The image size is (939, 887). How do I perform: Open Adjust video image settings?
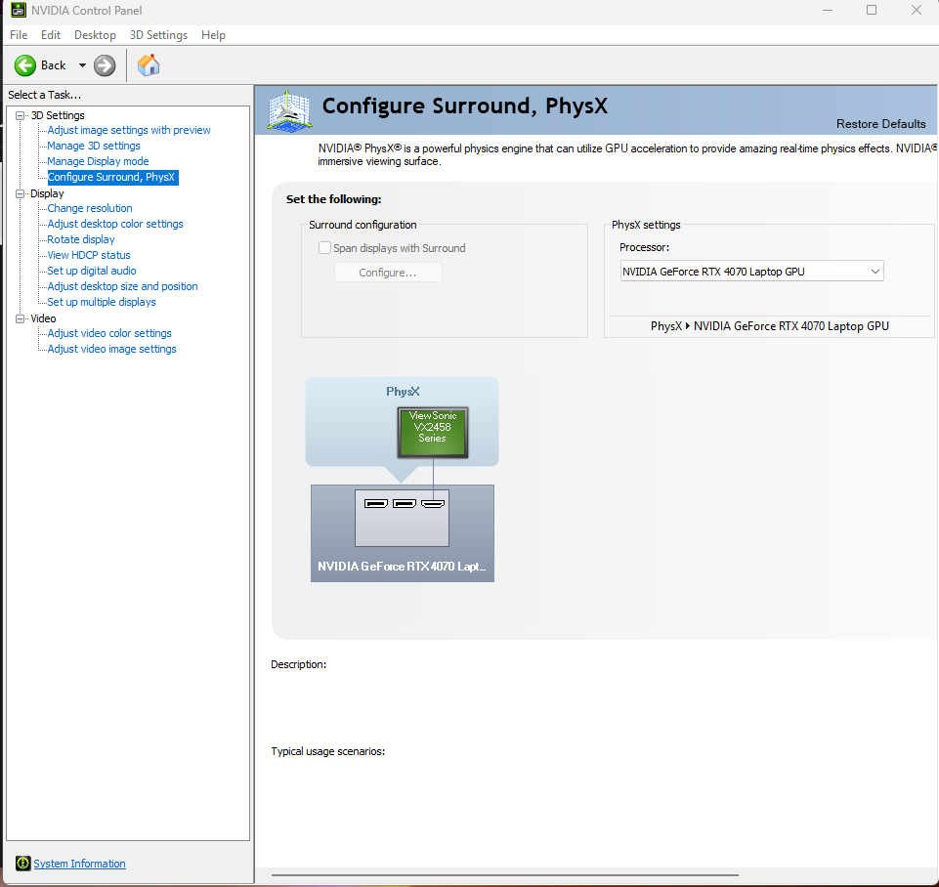point(111,349)
